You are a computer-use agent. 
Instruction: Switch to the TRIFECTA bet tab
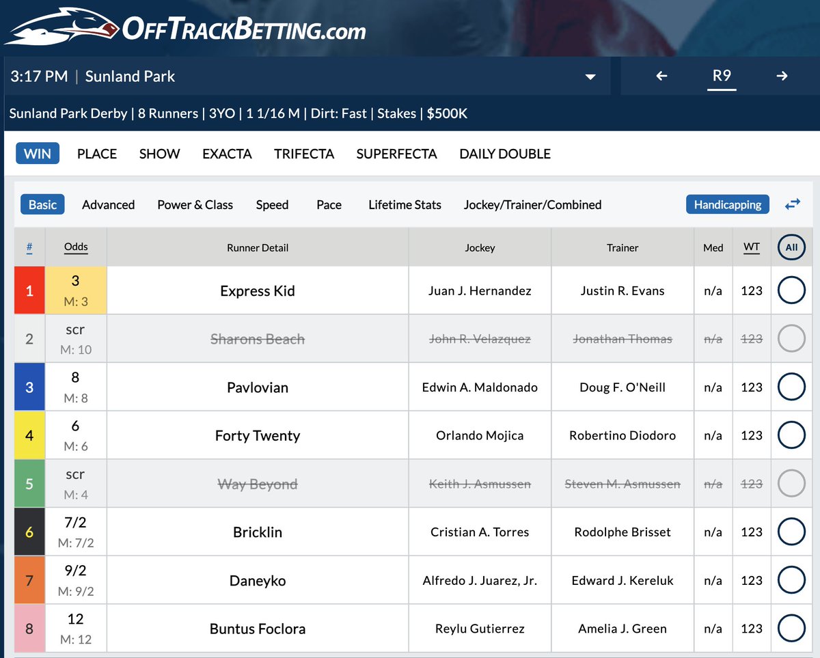coord(304,154)
